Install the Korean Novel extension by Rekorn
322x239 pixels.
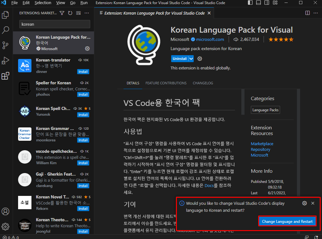83,209
